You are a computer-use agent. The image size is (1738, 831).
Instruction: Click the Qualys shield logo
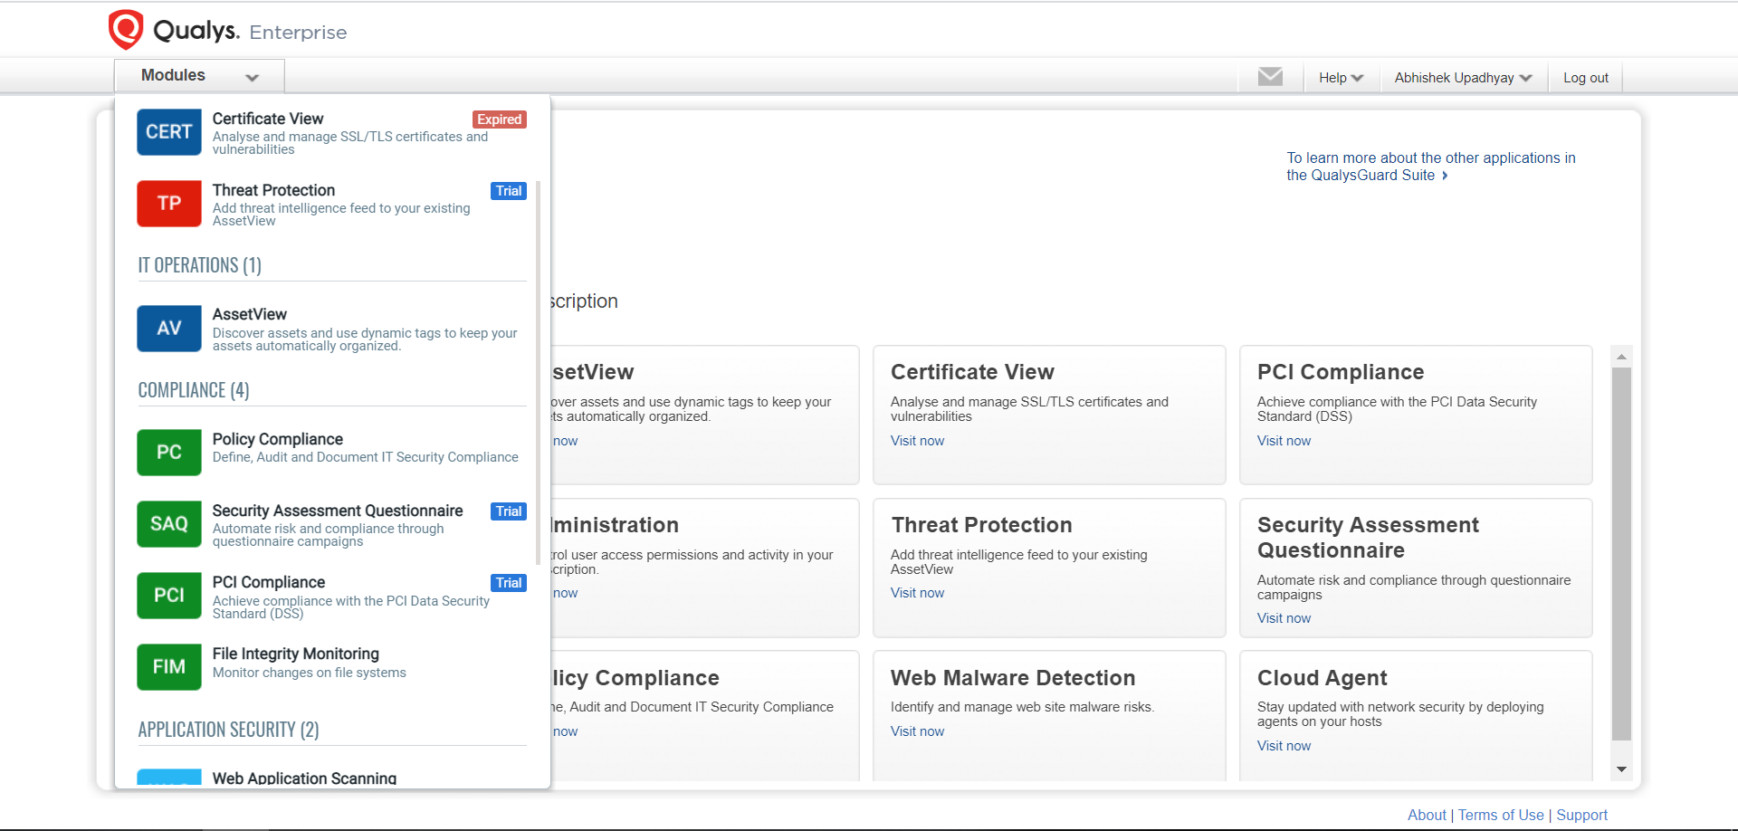(126, 30)
